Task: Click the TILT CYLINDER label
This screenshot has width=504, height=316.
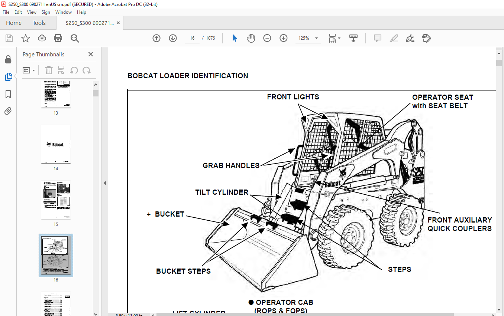Action: tap(222, 192)
